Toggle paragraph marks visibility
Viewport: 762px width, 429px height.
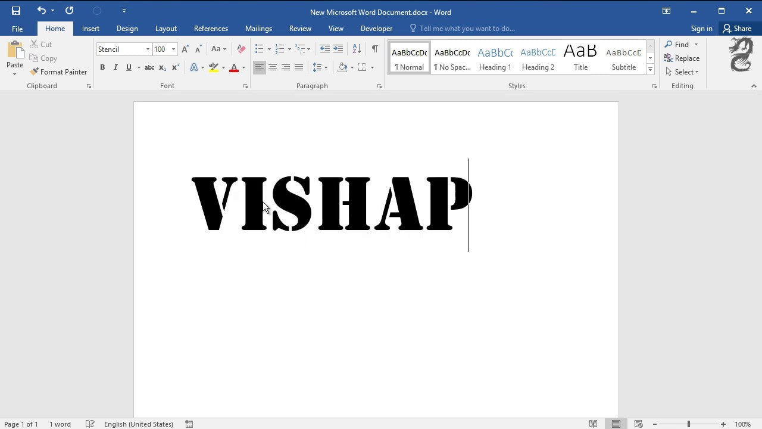point(374,49)
